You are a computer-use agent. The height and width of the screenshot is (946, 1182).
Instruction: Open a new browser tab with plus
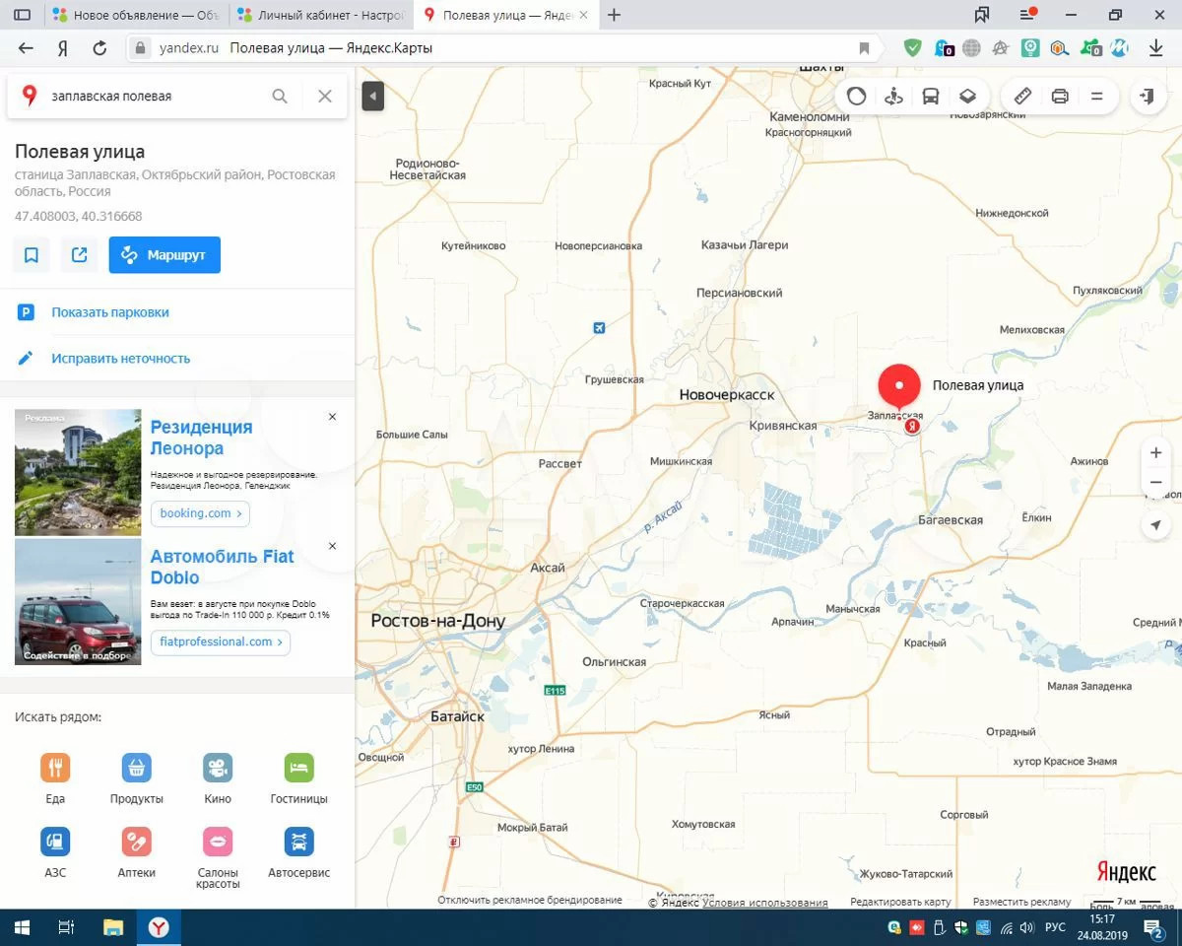click(x=615, y=15)
